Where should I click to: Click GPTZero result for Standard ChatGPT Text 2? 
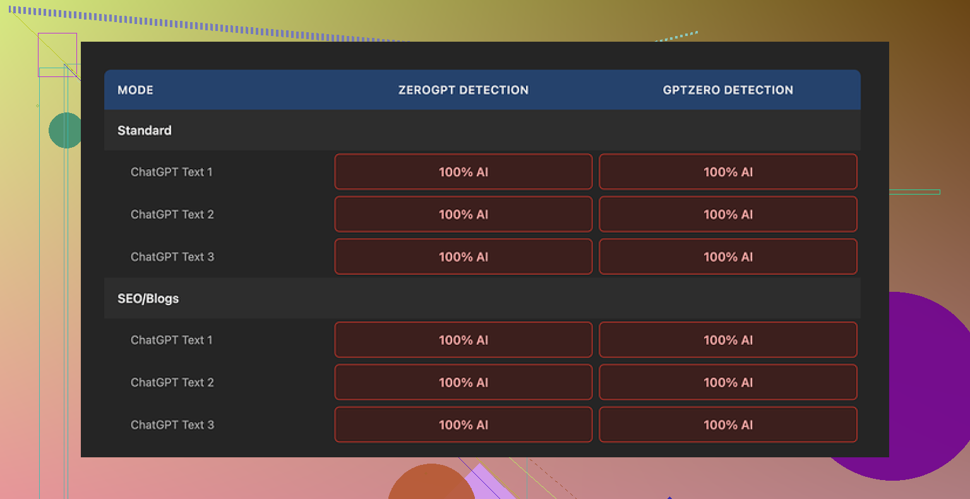point(727,214)
